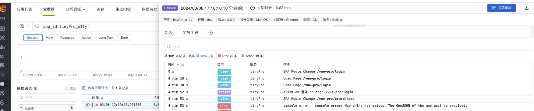Image resolution: width=534 pixels, height=111 pixels.
Task: Collapse quick filters via 收起快捷筛选
Action: [x=95, y=88]
